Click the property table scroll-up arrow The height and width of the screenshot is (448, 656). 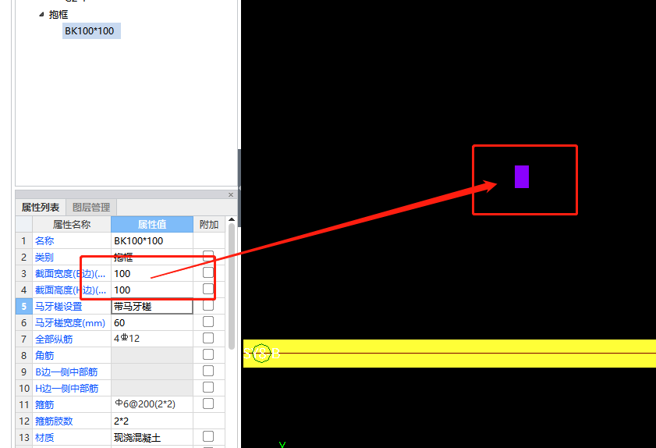(232, 219)
